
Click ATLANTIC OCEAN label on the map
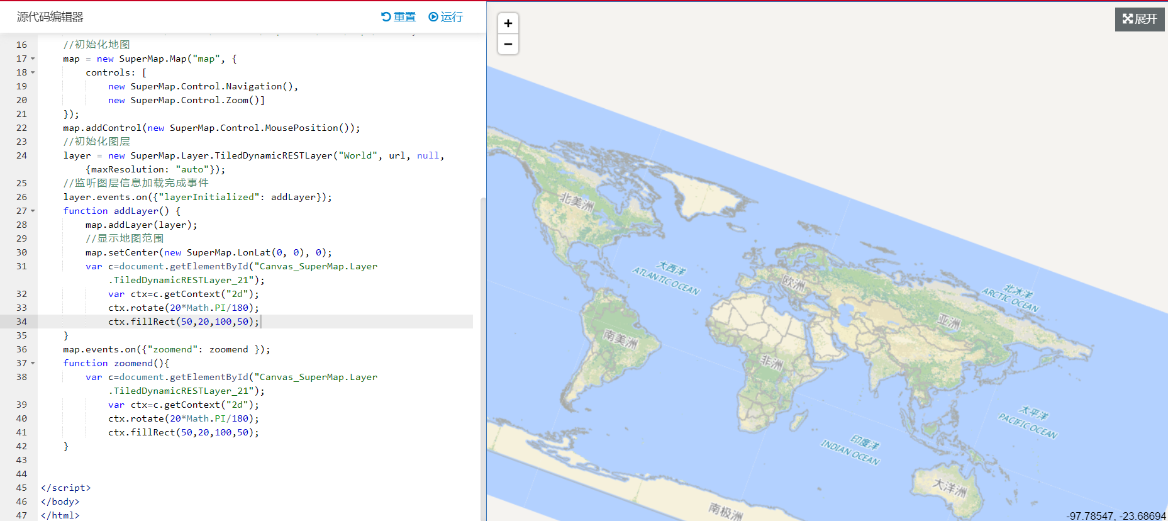(666, 281)
